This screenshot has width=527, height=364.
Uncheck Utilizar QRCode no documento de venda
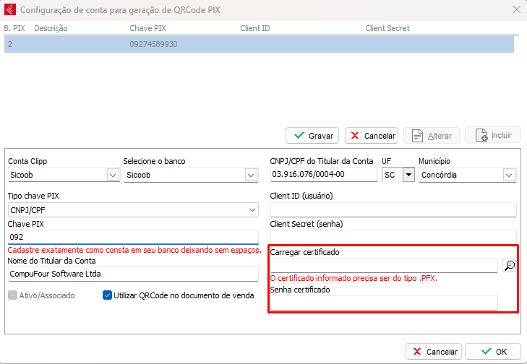coord(108,295)
